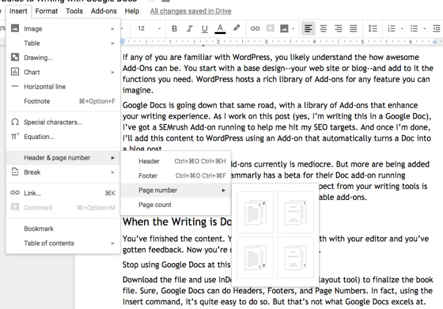
Task: Pick bottom-right numbers skipping first page thumbnail
Action: (295, 258)
